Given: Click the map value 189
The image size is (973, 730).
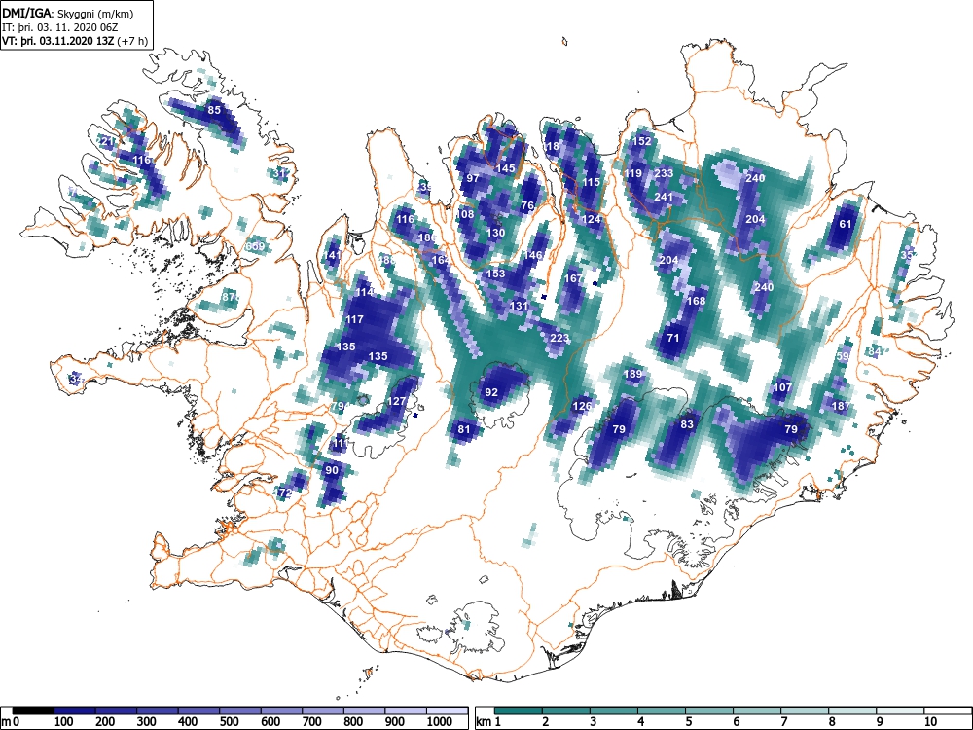Looking at the screenshot, I should [x=633, y=374].
